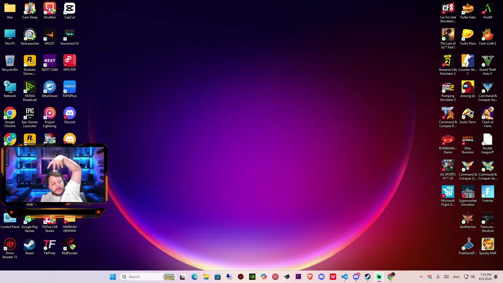Select the Driver Booster 12 icon
The height and width of the screenshot is (283, 503).
pyautogui.click(x=10, y=249)
